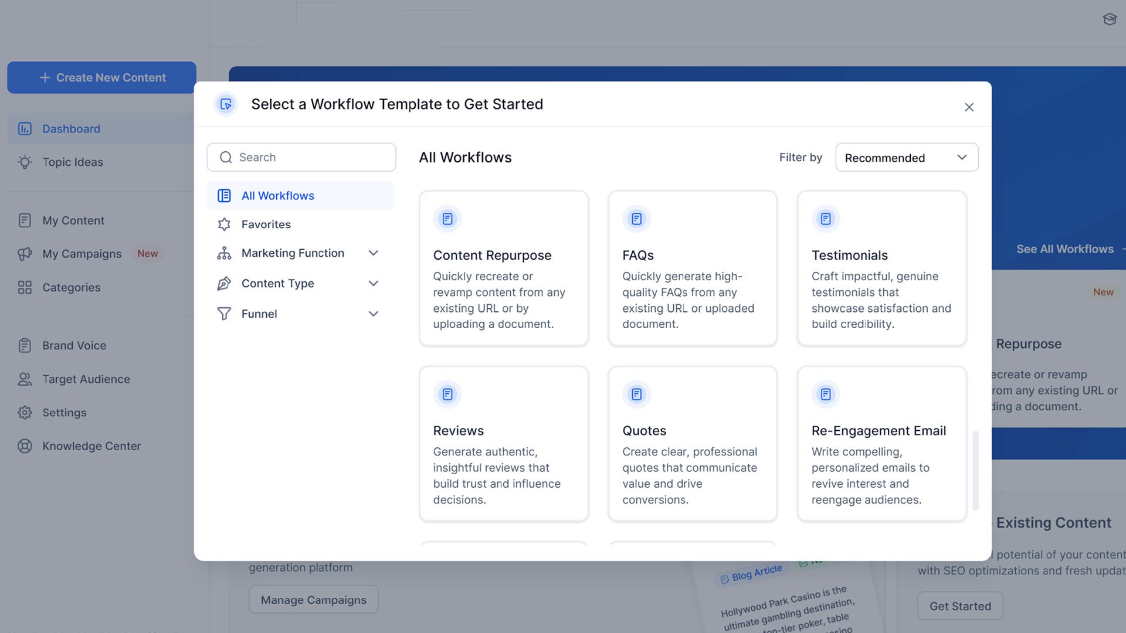Screen dimensions: 1126x633
Task: Select the FAQs workflow card
Action: pyautogui.click(x=692, y=268)
